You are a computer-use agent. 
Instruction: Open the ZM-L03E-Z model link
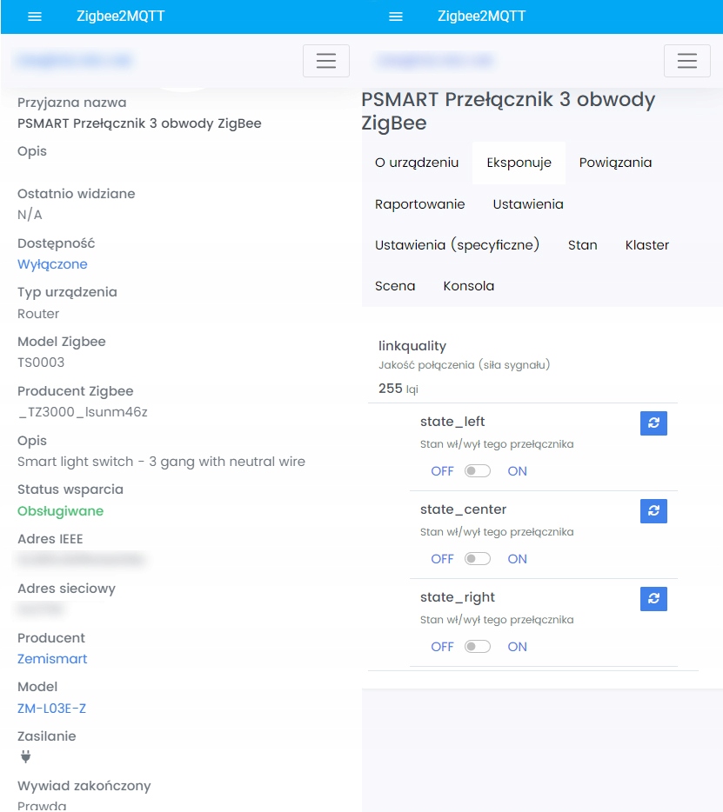tap(52, 709)
